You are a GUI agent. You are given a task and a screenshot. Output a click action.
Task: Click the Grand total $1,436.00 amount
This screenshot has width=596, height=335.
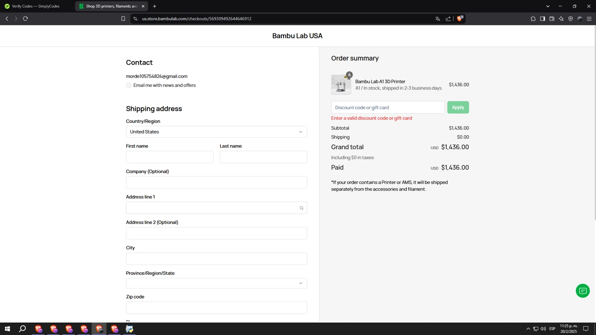[455, 147]
